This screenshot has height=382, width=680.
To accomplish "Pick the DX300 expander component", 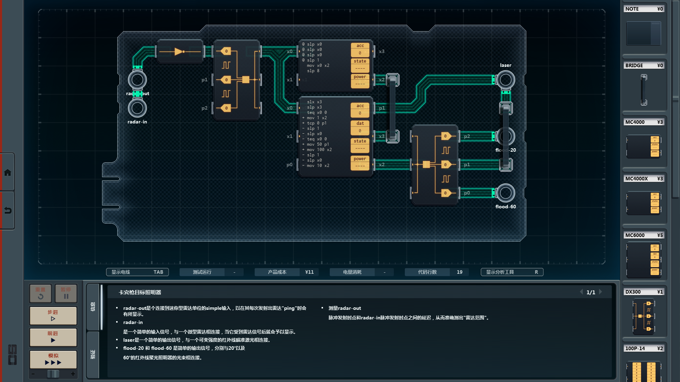I will [x=644, y=316].
